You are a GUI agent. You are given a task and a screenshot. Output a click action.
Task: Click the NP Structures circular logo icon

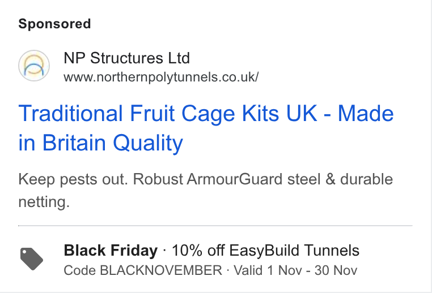pos(34,66)
